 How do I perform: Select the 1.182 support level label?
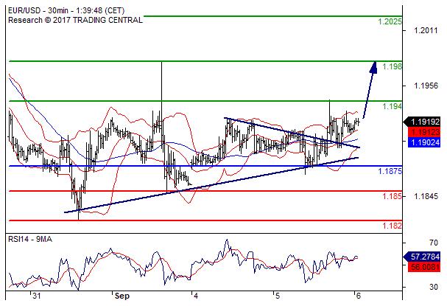(392, 226)
